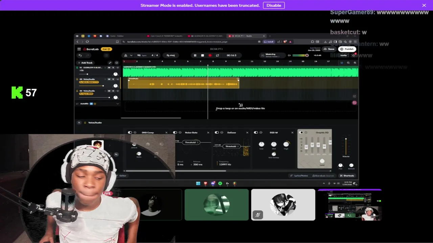Viewport: 433px width, 243px height.
Task: Click the EQ3-M Low knob
Action: tap(261, 144)
